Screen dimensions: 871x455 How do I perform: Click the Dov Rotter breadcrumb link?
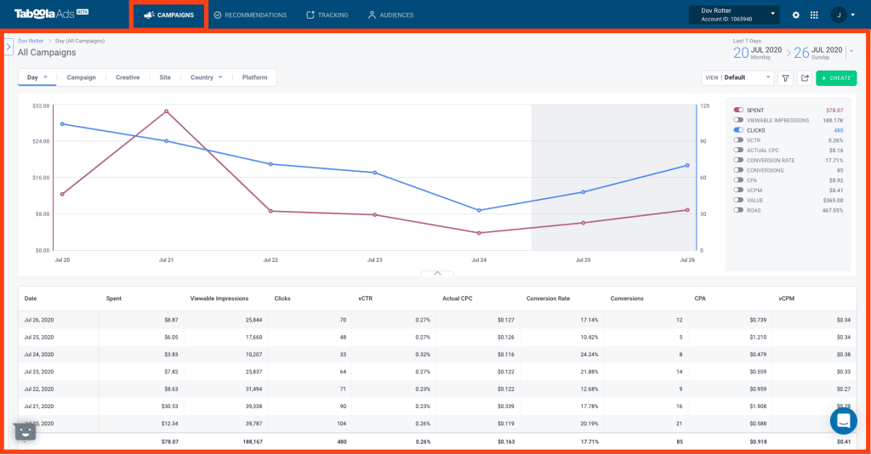coord(31,41)
